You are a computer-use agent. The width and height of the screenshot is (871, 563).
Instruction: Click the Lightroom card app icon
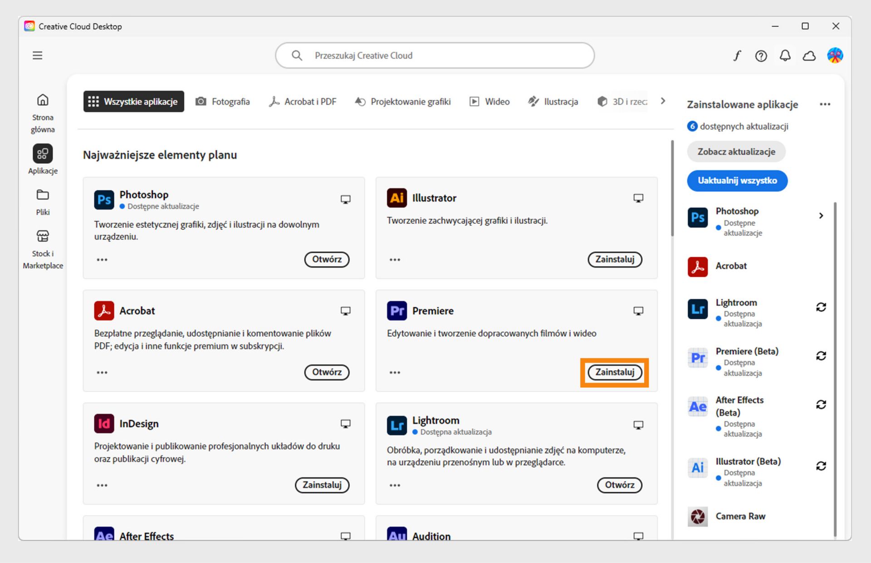(396, 425)
